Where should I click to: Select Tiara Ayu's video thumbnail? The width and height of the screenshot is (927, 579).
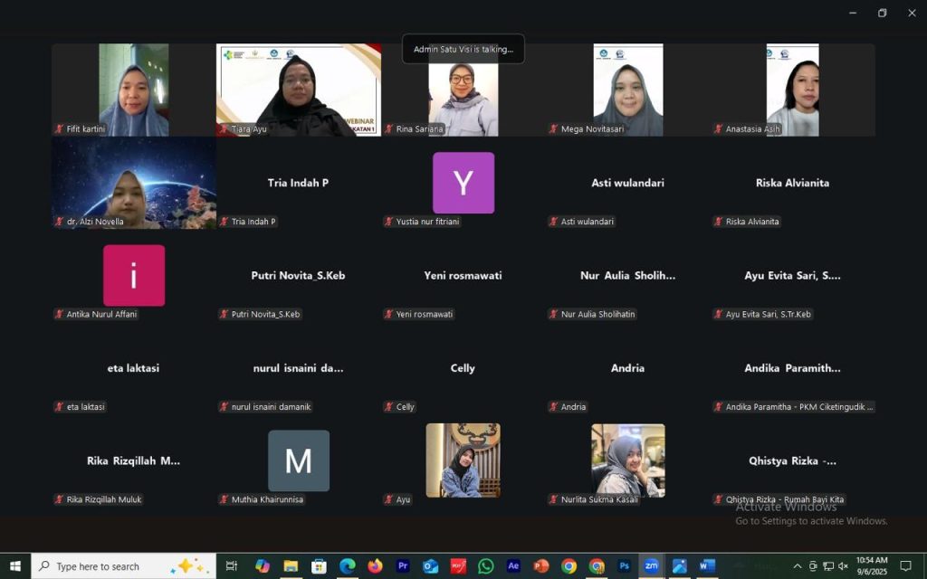(299, 90)
